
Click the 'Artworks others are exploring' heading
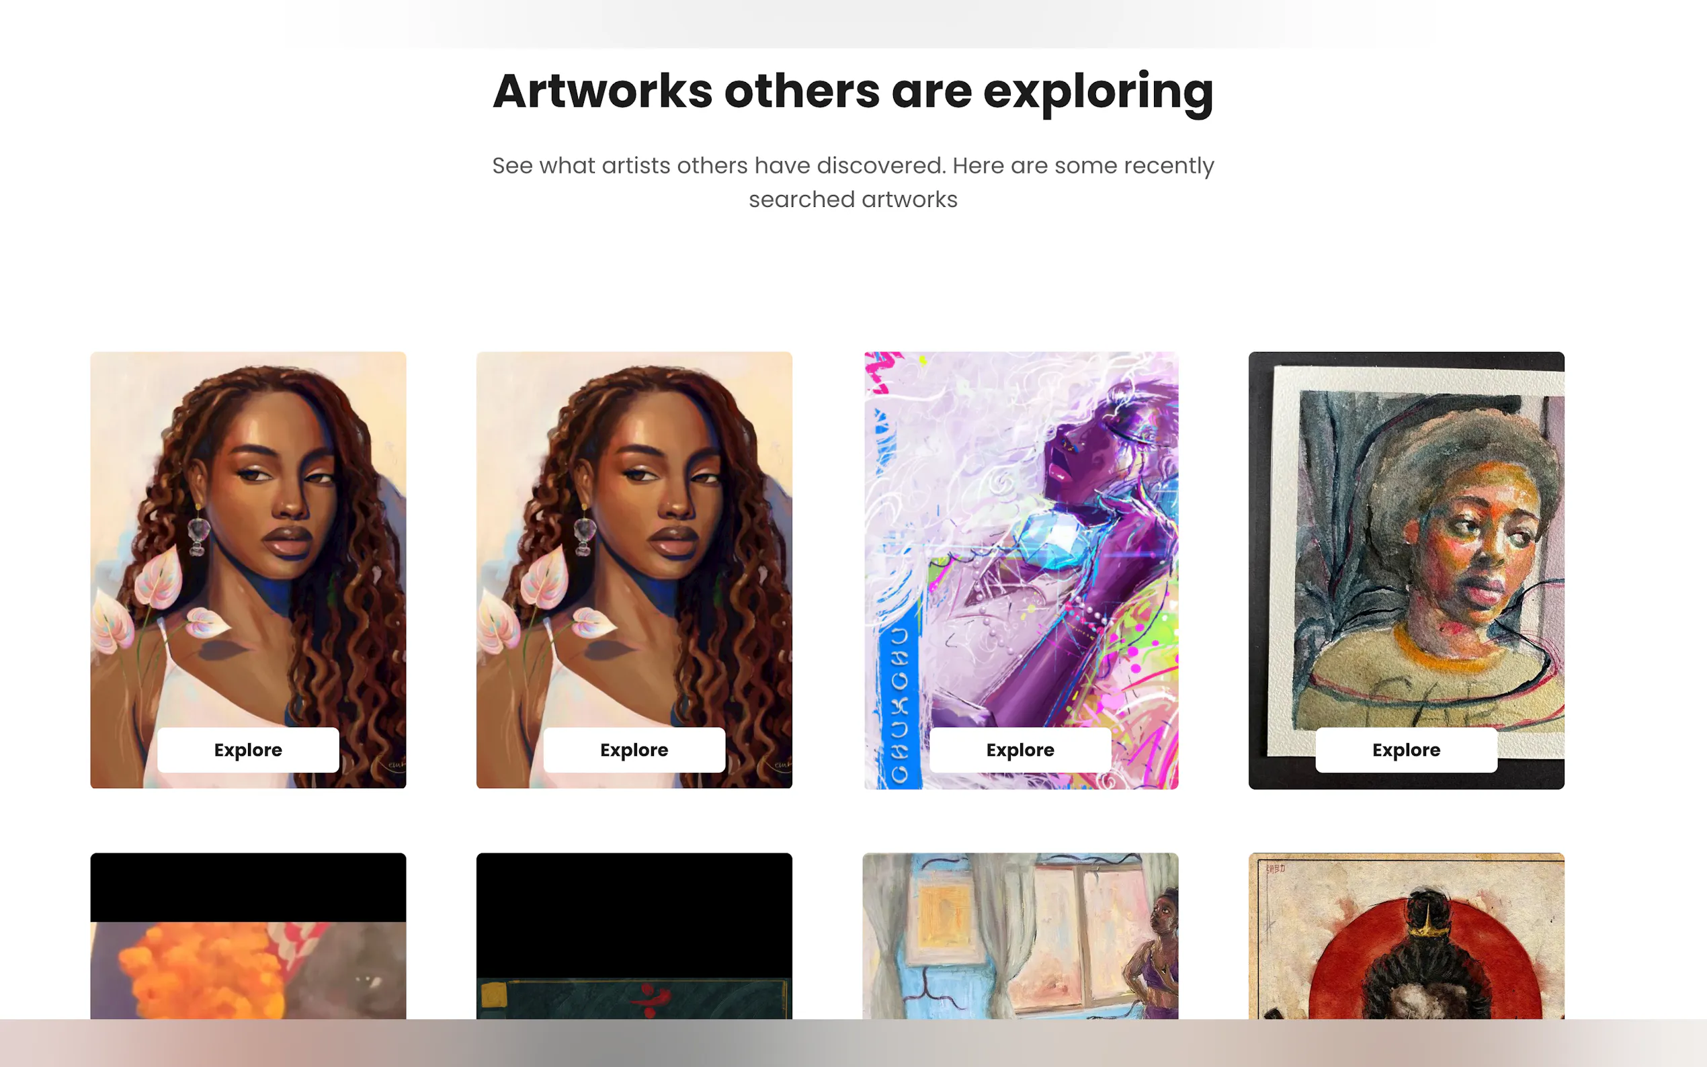[x=853, y=93]
